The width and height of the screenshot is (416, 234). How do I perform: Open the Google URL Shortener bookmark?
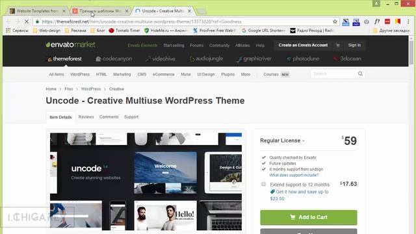(x=263, y=31)
